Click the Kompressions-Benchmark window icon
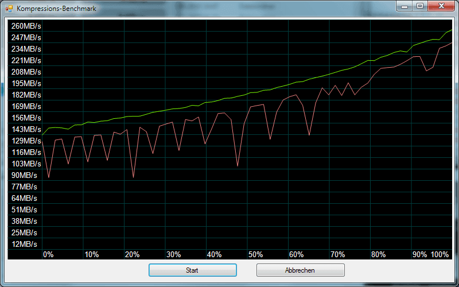This screenshot has height=287, width=459. click(9, 9)
